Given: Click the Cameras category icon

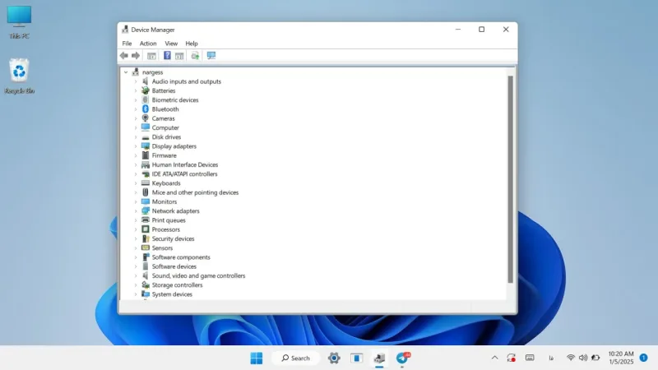Looking at the screenshot, I should (x=146, y=118).
